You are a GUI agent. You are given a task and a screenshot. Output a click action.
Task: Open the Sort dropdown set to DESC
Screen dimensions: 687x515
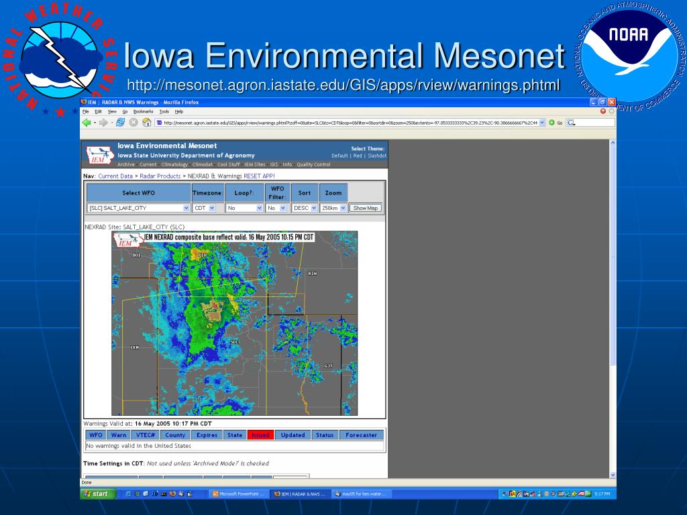point(305,208)
